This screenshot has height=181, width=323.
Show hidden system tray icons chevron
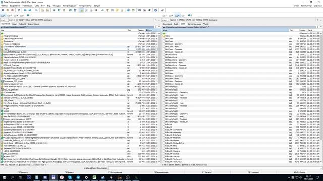click(x=289, y=177)
